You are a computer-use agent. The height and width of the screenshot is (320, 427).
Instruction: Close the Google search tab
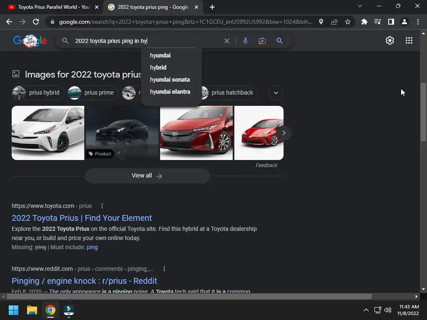(196, 7)
